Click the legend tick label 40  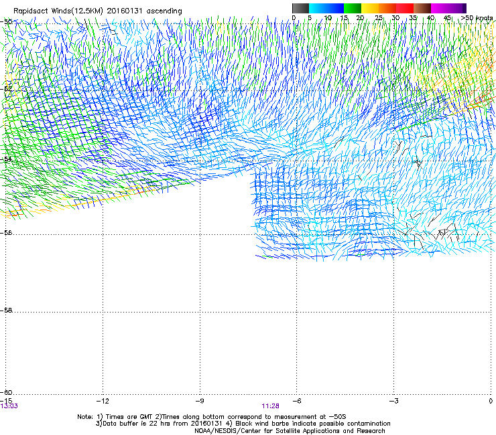[x=430, y=18]
